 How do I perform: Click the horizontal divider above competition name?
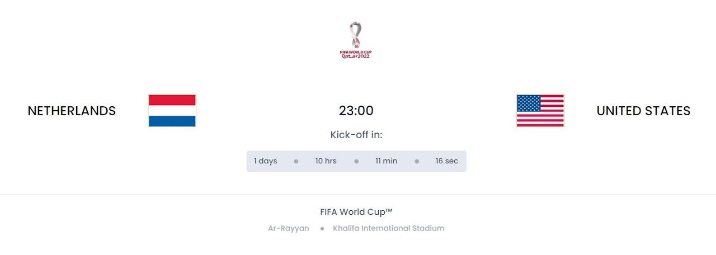358,195
